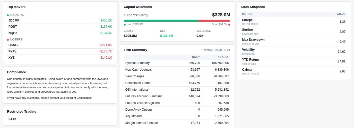Select the Non-Cash Journals row

(177, 70)
